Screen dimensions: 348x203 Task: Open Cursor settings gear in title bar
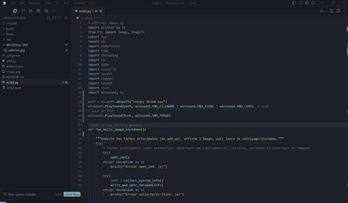(x=313, y=3)
